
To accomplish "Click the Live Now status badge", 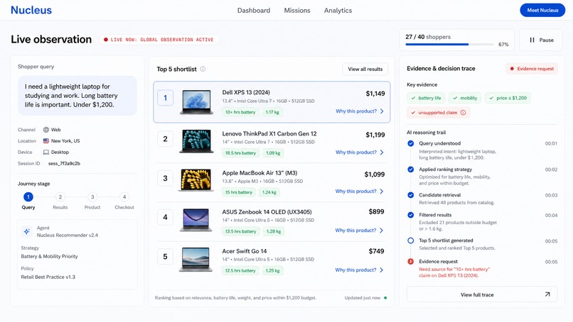I will pos(159,40).
